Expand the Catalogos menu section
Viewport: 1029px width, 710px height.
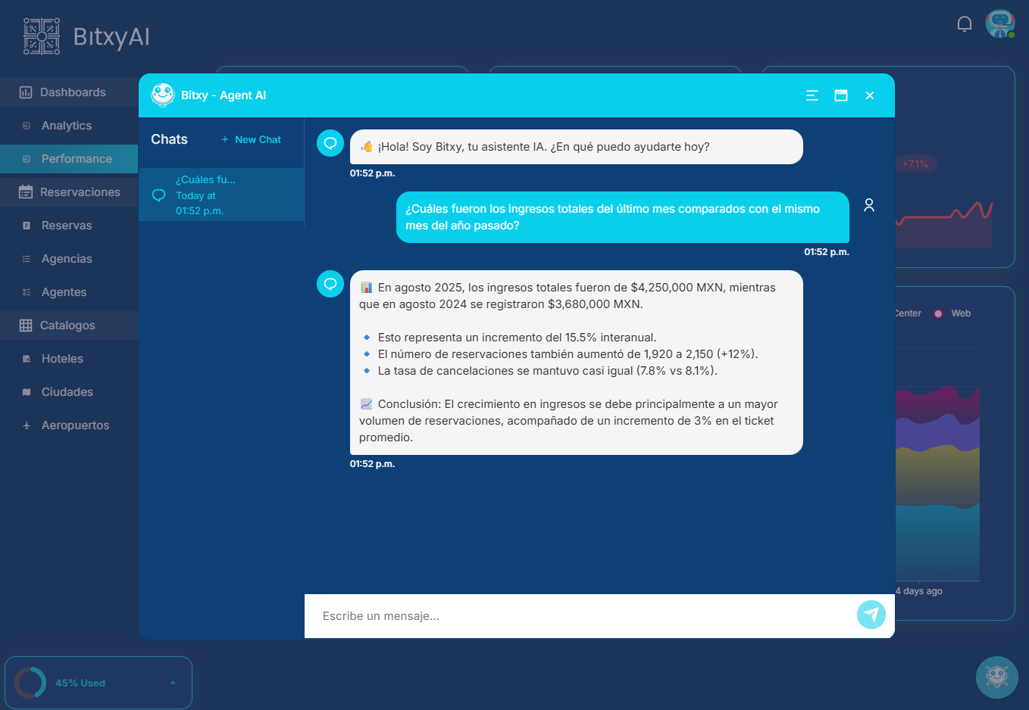pos(69,325)
